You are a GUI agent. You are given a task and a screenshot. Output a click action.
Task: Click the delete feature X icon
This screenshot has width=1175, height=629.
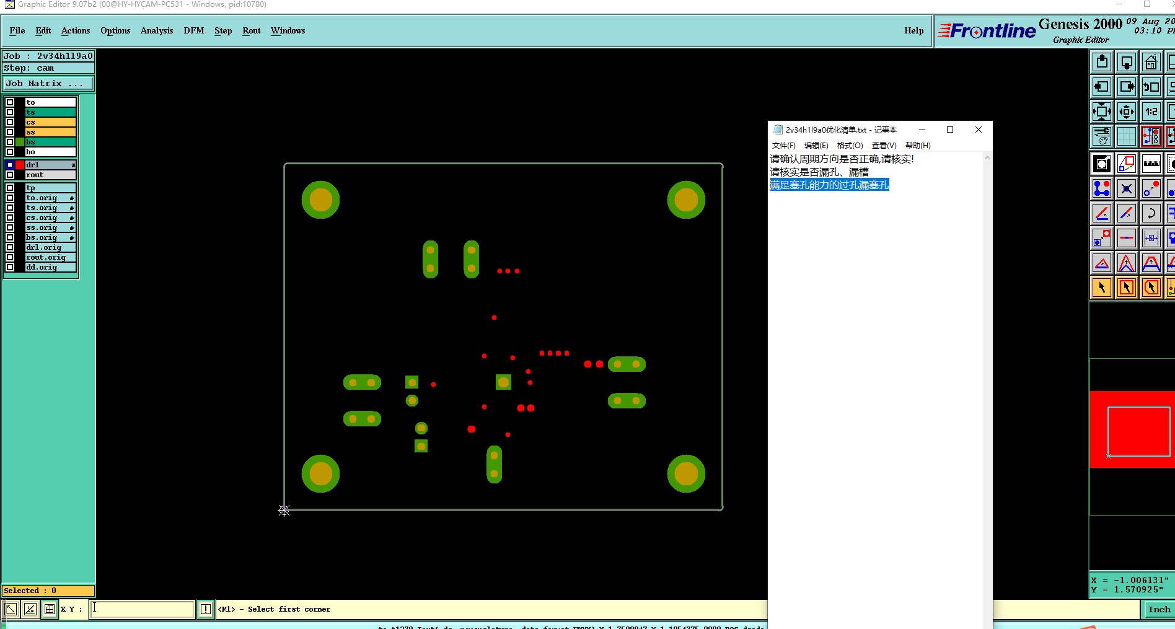coord(1127,188)
